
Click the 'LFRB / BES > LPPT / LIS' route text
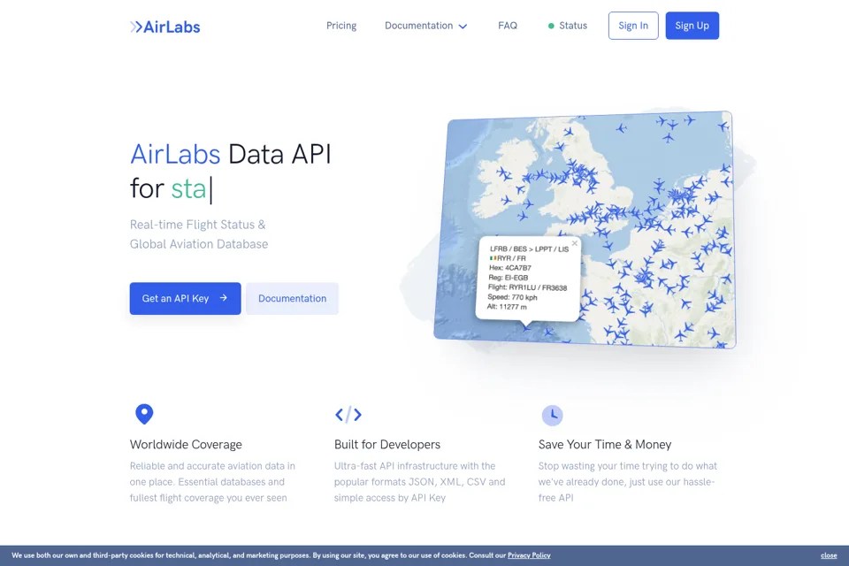coord(530,249)
